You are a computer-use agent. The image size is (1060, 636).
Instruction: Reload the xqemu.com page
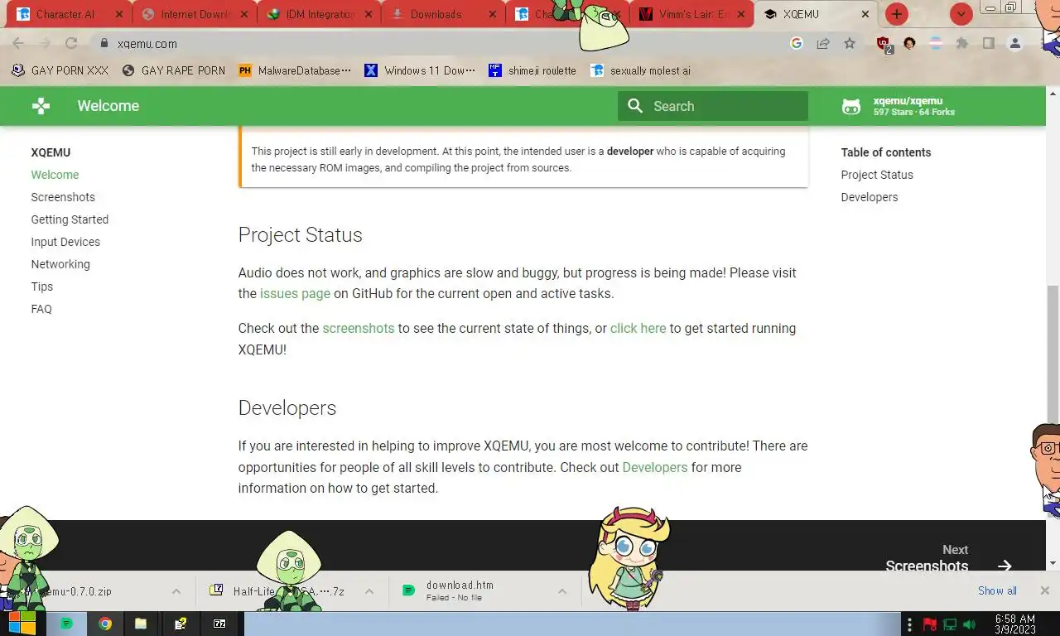pyautogui.click(x=71, y=44)
